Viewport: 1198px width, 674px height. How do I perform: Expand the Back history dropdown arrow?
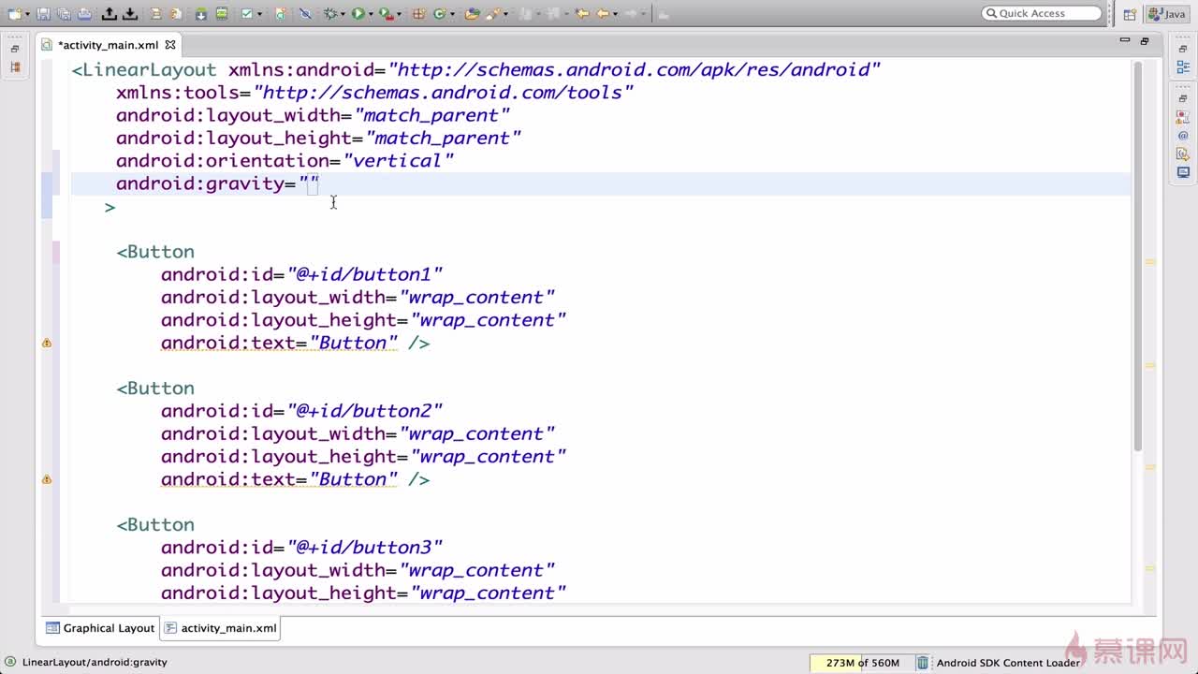pos(616,14)
